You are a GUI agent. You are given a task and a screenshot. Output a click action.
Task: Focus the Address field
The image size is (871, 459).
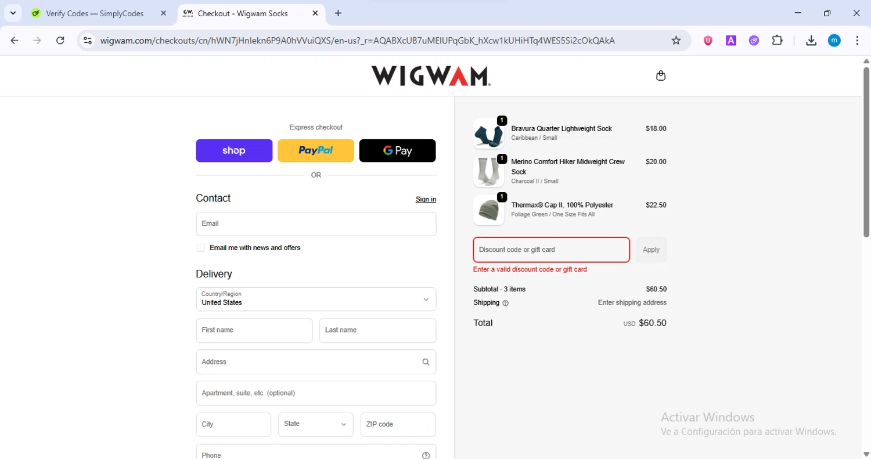click(x=316, y=362)
